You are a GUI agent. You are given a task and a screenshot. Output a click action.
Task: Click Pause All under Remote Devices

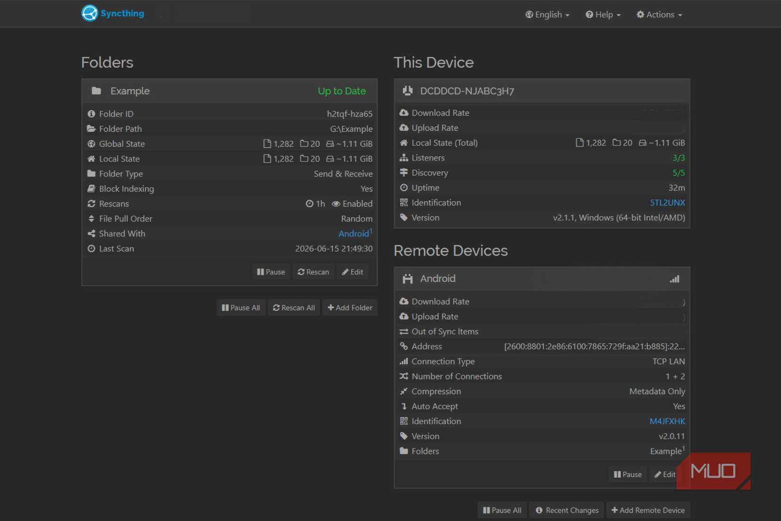pyautogui.click(x=502, y=510)
